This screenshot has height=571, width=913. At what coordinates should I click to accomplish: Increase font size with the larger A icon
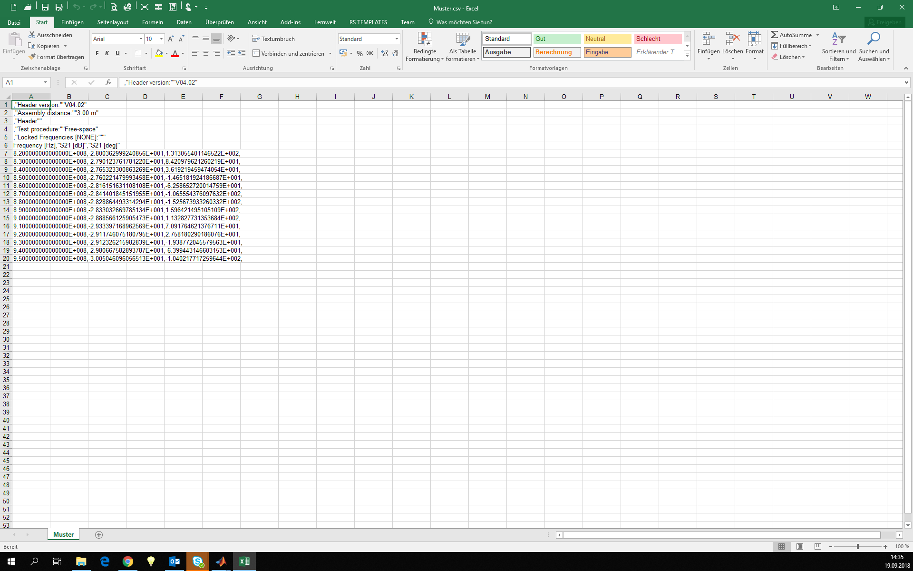(x=171, y=39)
